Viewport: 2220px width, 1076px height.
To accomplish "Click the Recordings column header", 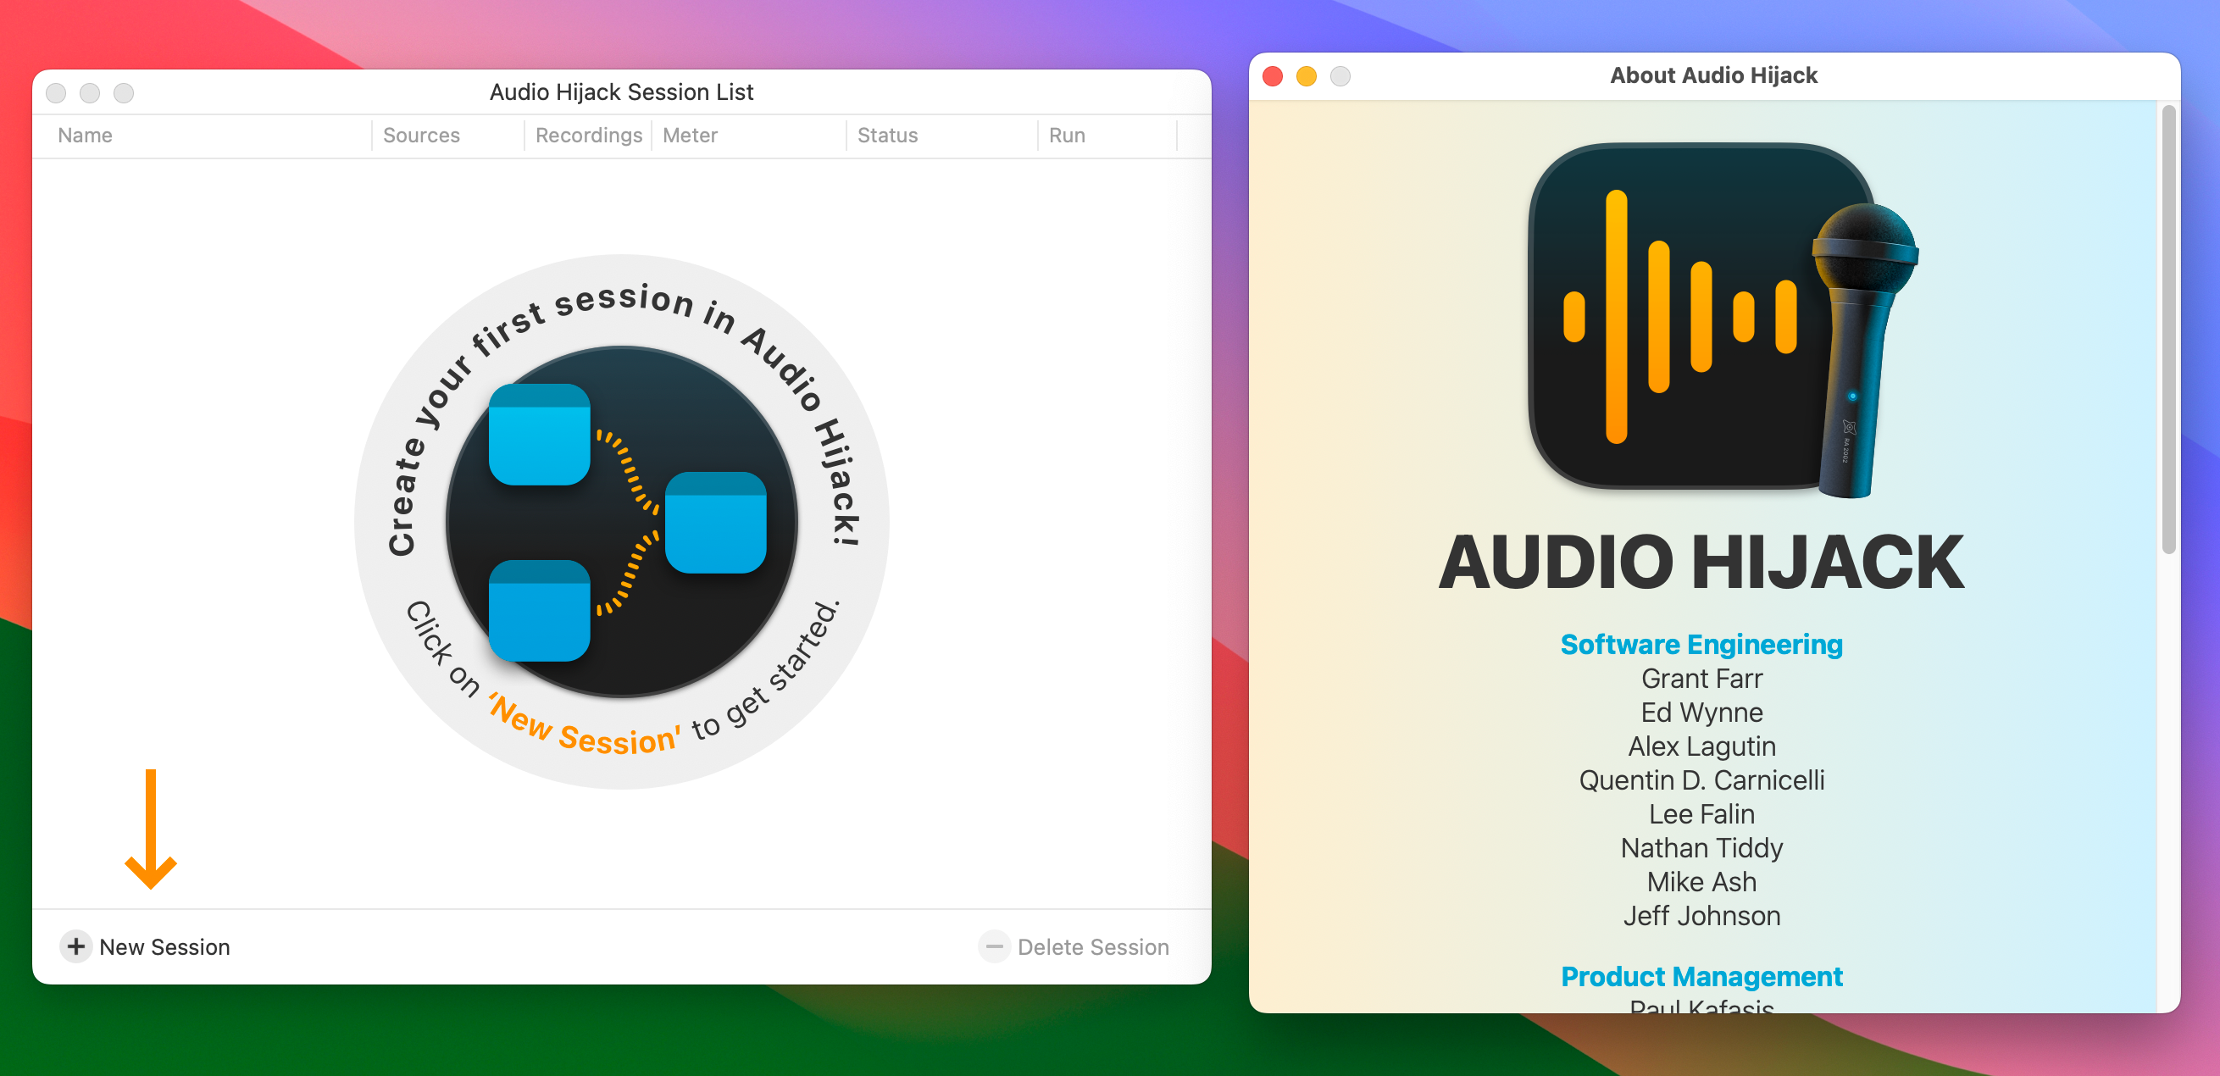I will click(589, 136).
